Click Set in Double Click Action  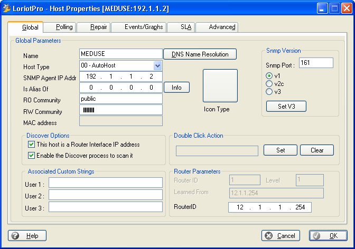(281, 150)
